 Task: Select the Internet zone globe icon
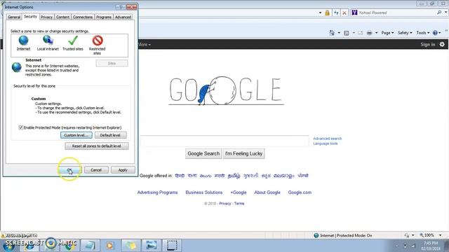23,41
